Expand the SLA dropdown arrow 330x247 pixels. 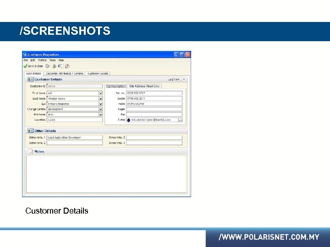[x=100, y=104]
